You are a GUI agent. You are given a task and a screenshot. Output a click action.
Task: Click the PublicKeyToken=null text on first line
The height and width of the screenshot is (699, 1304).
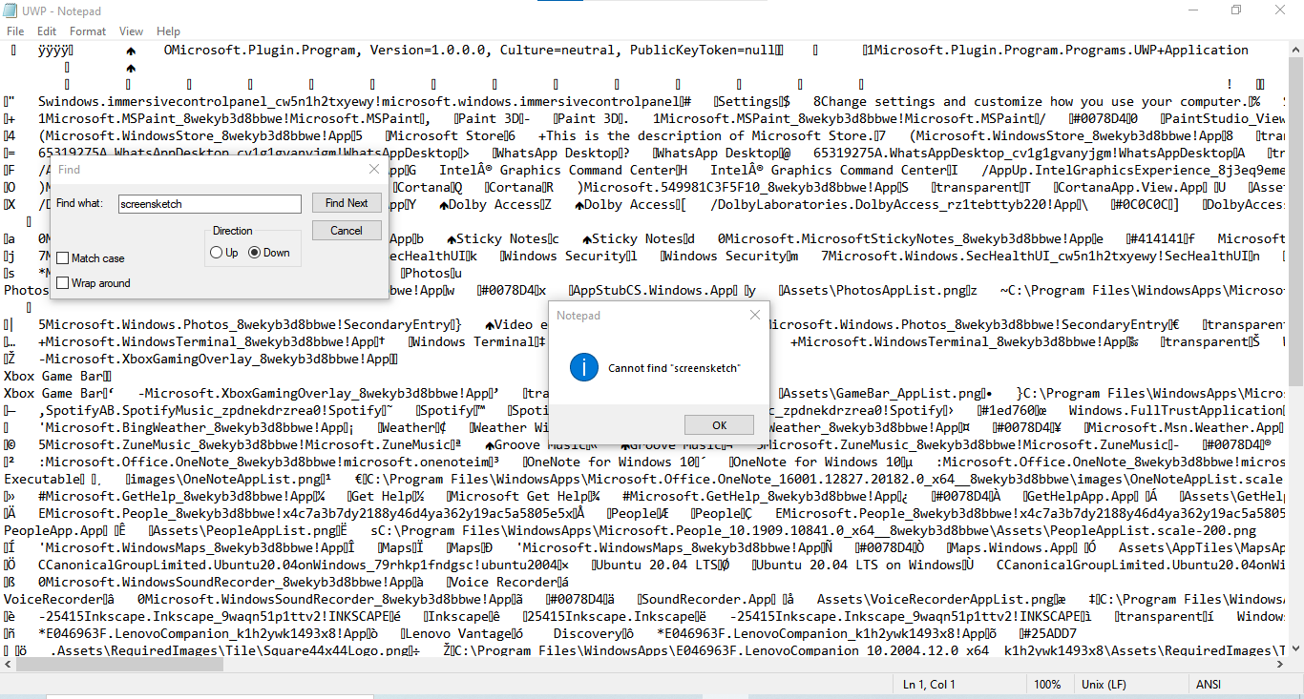click(x=704, y=51)
